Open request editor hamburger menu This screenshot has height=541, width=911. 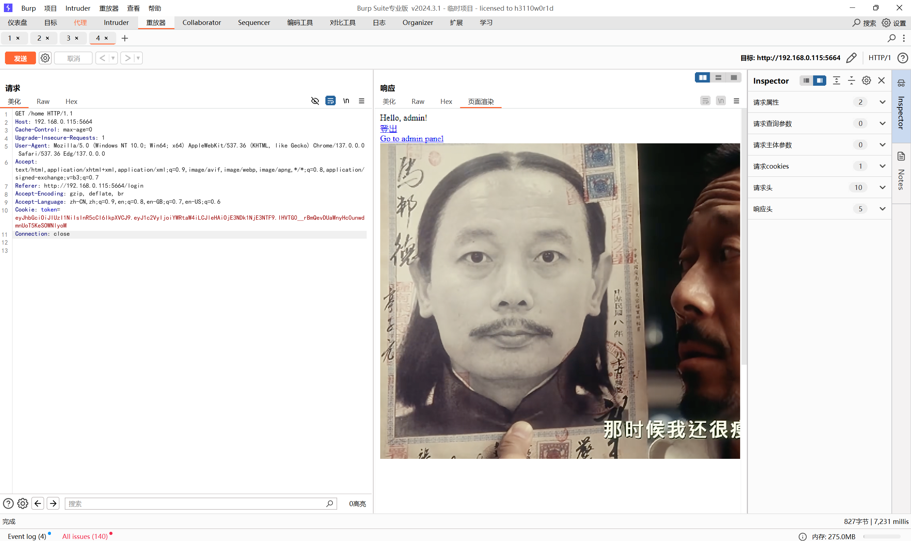click(362, 101)
